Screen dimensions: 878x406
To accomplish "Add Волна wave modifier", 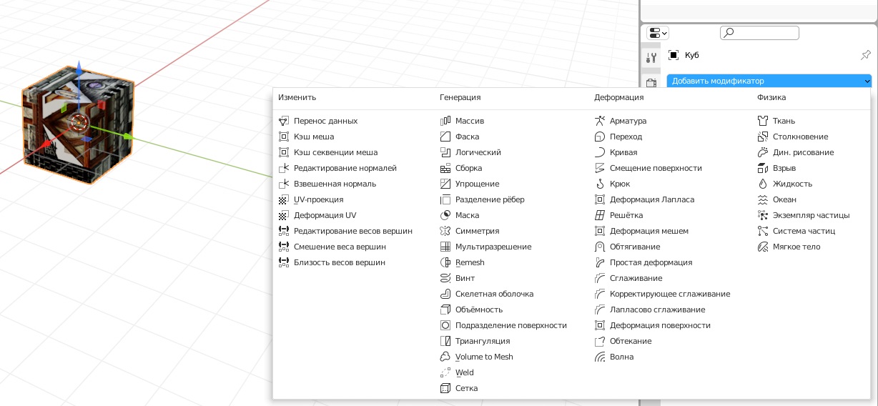I will tap(614, 357).
